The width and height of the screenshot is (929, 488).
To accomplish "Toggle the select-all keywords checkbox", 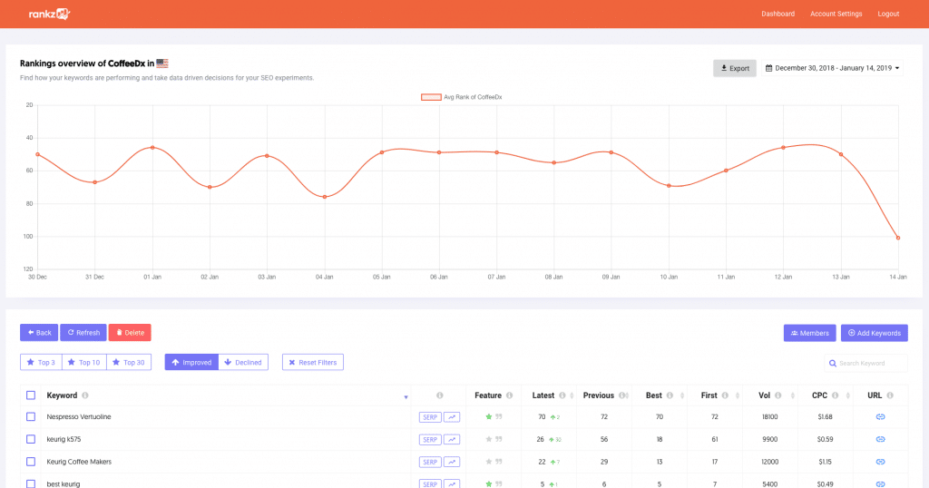I will pos(31,395).
